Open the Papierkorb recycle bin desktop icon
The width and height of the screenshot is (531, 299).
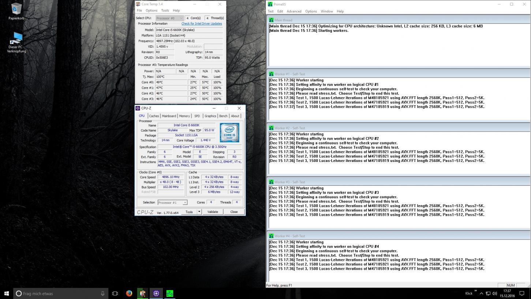coord(16,11)
